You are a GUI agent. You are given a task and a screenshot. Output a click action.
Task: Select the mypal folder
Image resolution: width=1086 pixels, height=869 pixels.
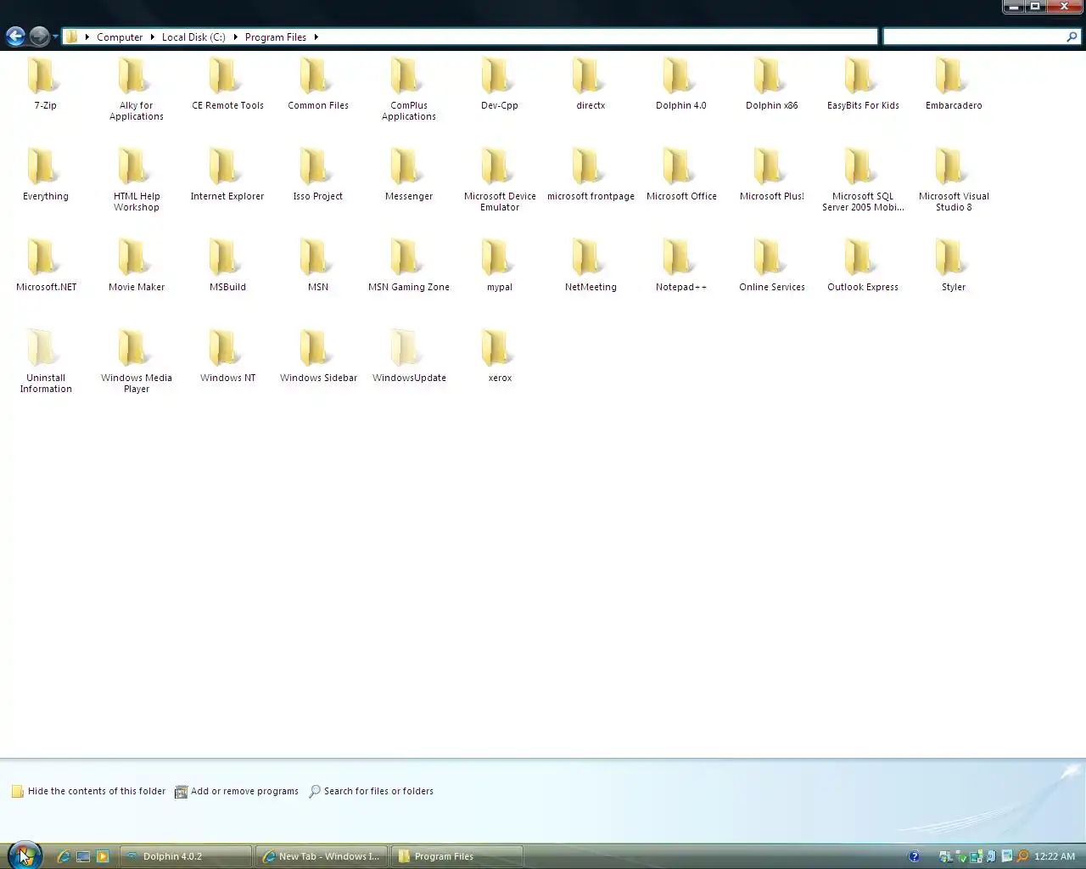coord(500,265)
